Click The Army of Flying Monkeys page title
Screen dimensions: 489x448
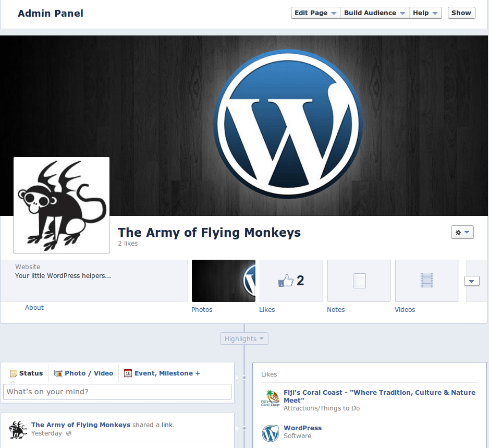[209, 233]
